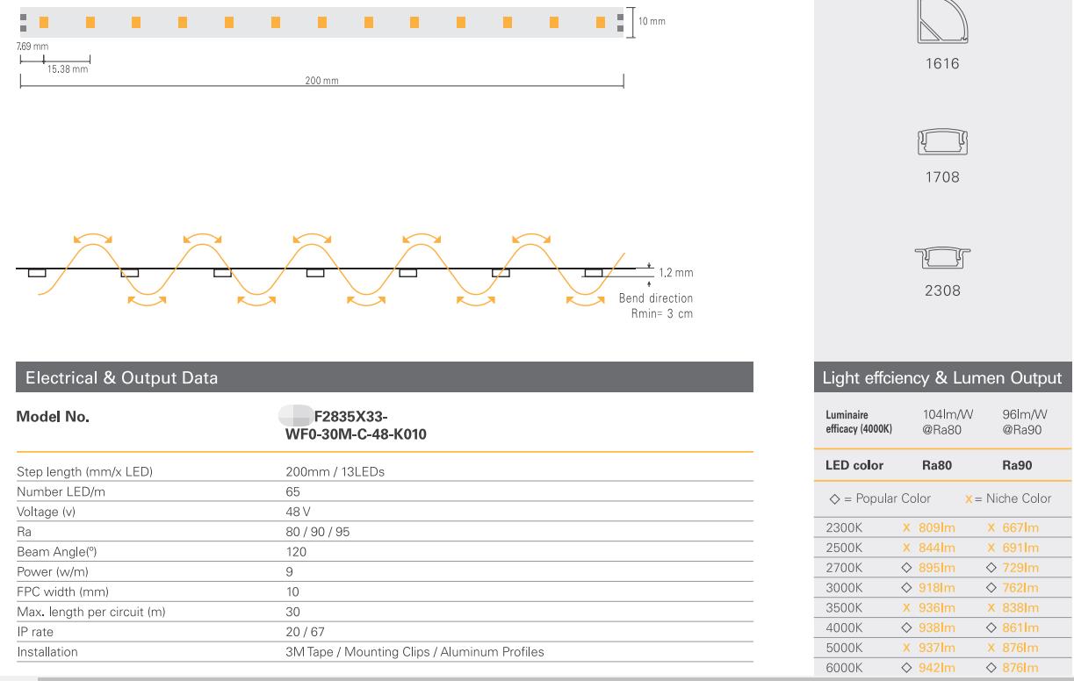The width and height of the screenshot is (1074, 681).
Task: Click the Bend direction label
Action: [655, 299]
